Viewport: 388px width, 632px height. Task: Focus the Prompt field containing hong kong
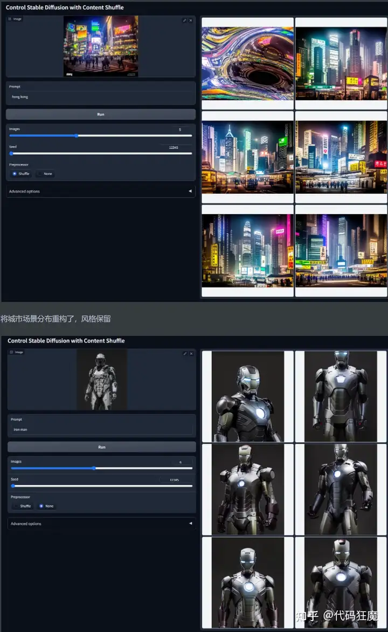coord(101,97)
